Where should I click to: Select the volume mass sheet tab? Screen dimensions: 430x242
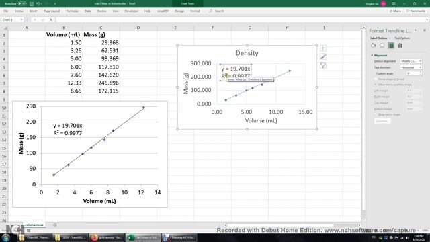pyautogui.click(x=34, y=225)
